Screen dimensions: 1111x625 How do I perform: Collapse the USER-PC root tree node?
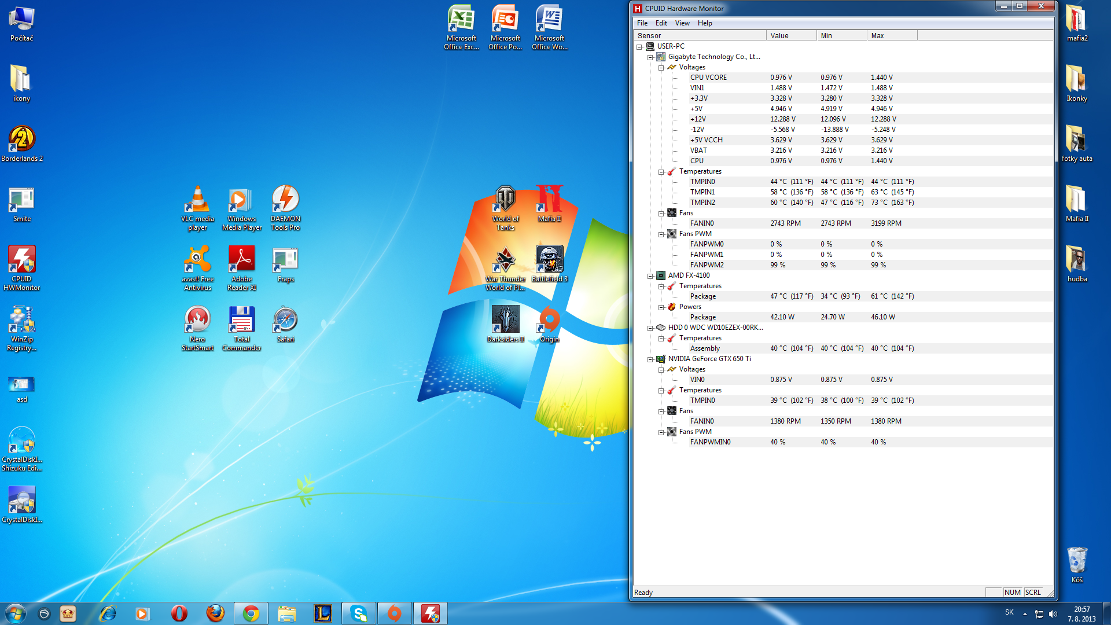coord(639,47)
